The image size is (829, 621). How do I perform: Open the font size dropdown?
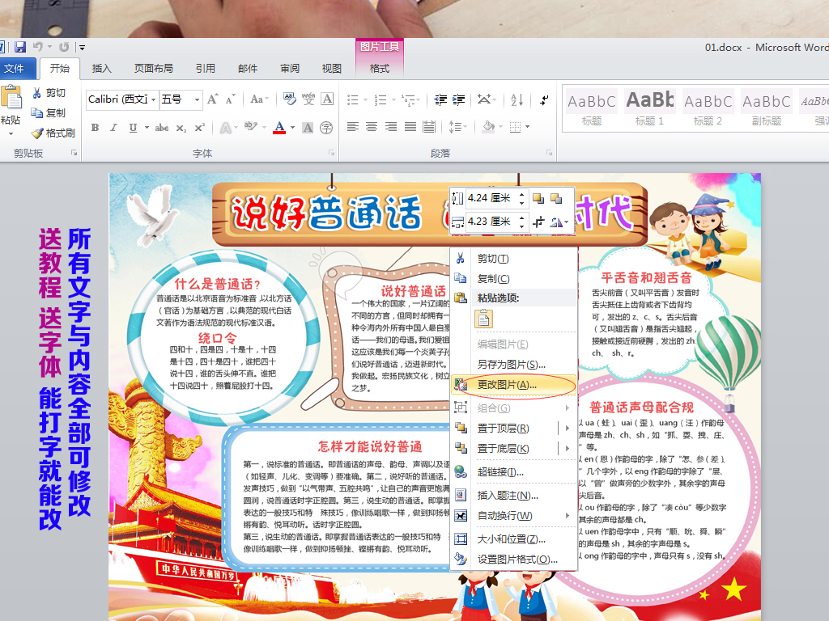click(197, 99)
